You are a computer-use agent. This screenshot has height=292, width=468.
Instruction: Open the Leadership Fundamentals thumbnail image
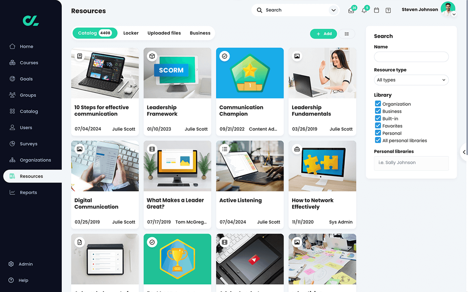click(x=322, y=73)
